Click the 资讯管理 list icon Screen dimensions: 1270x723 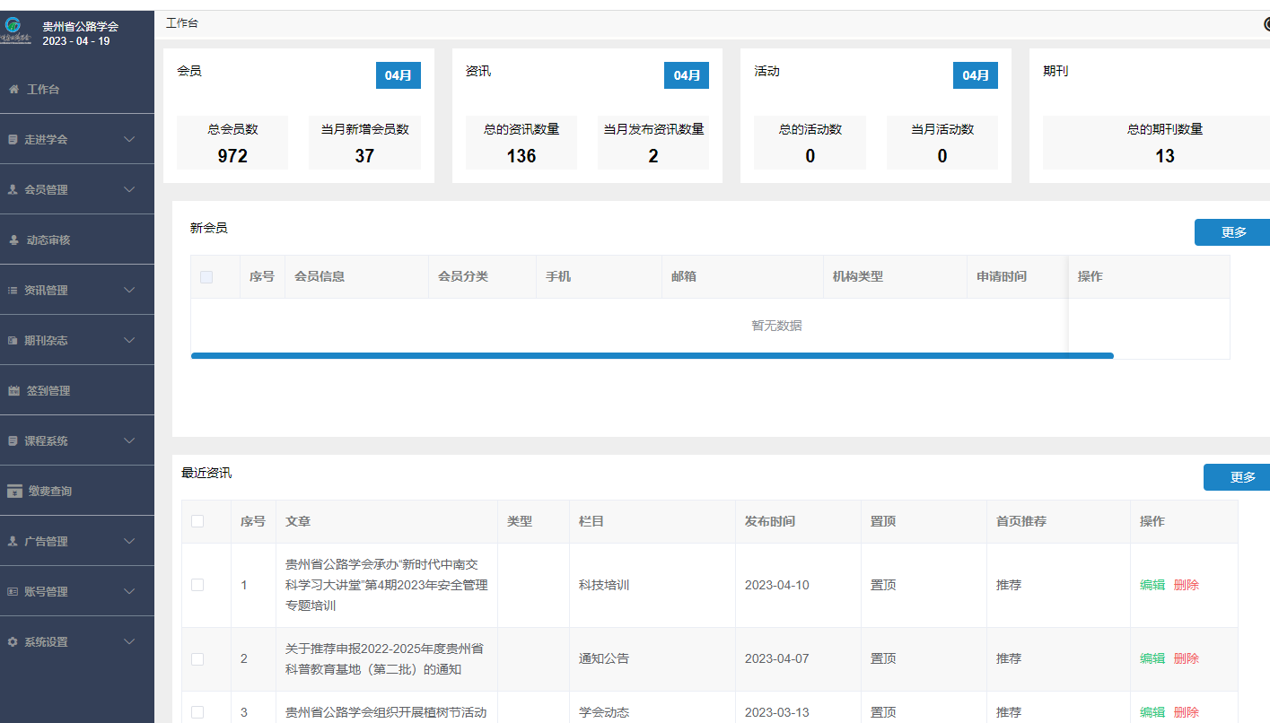tap(13, 290)
